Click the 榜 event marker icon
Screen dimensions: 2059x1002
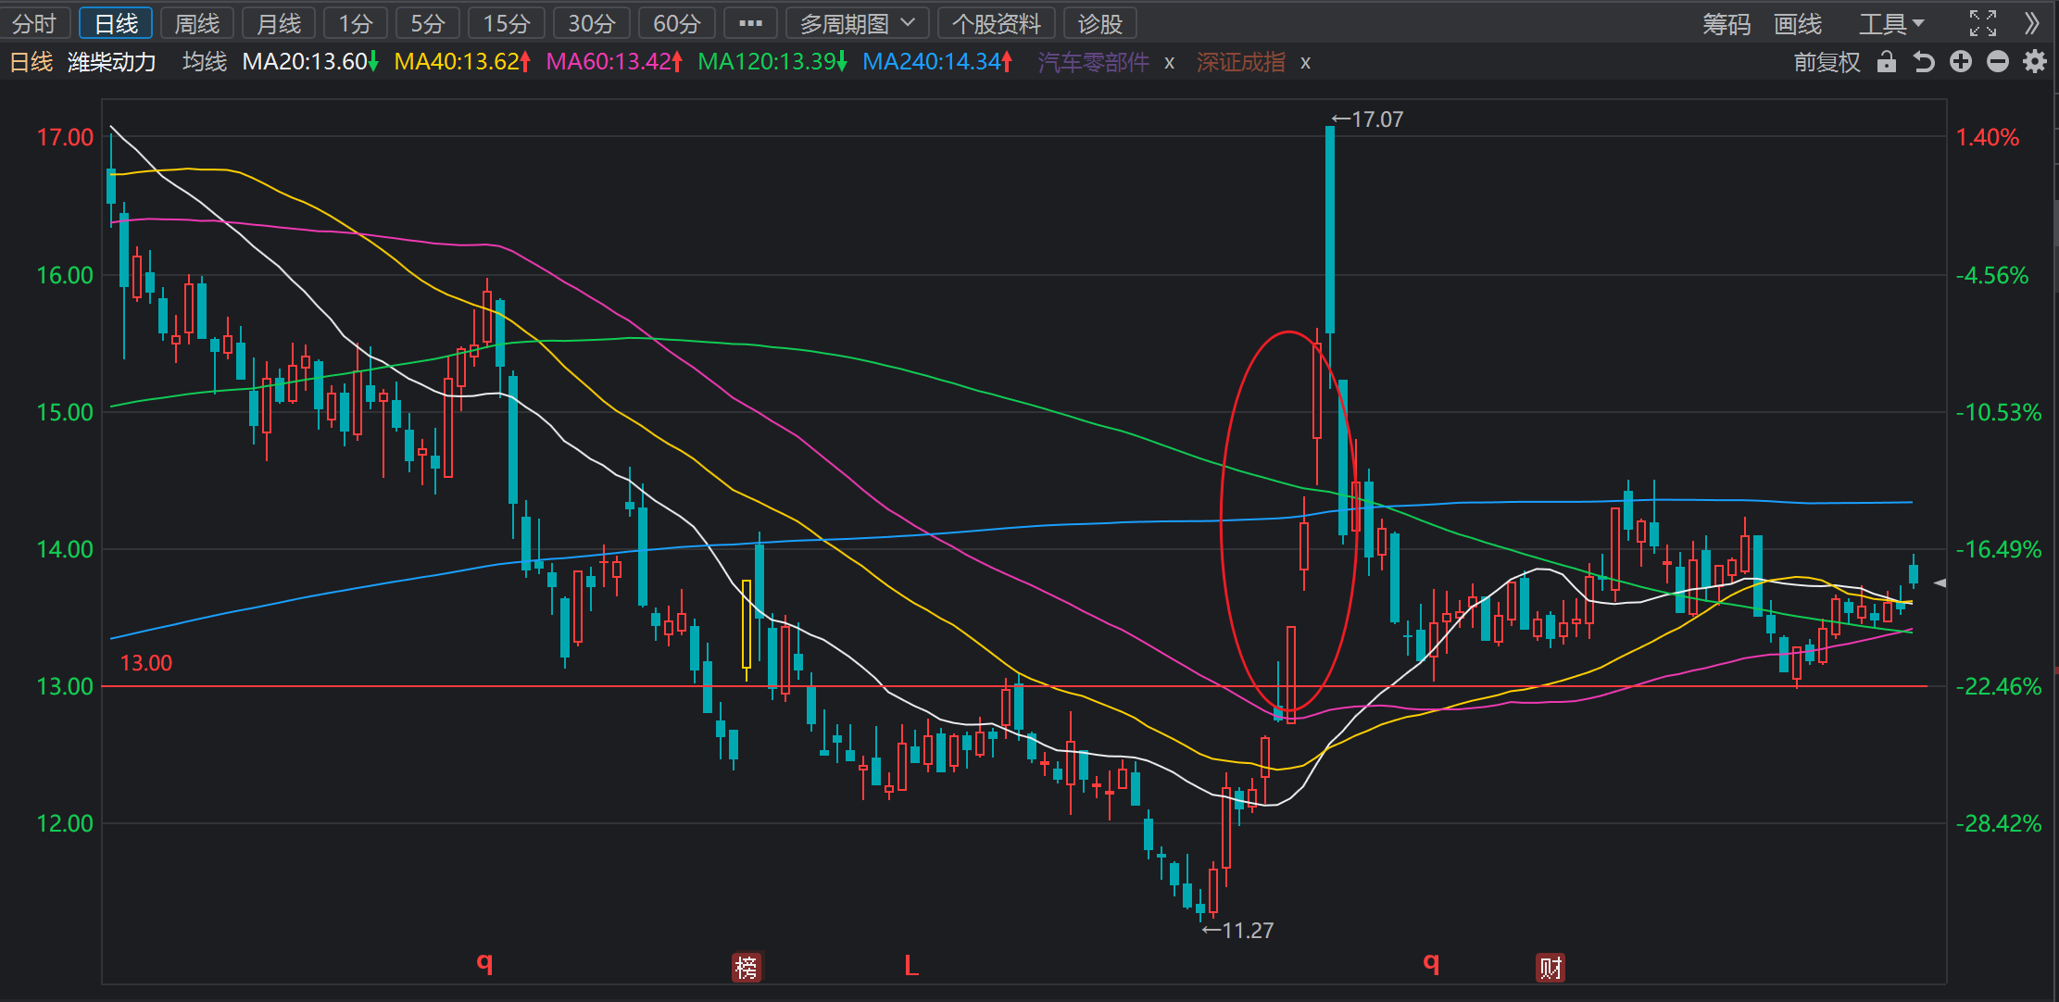click(746, 968)
